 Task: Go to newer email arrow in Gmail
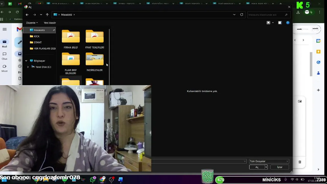[x=295, y=40]
